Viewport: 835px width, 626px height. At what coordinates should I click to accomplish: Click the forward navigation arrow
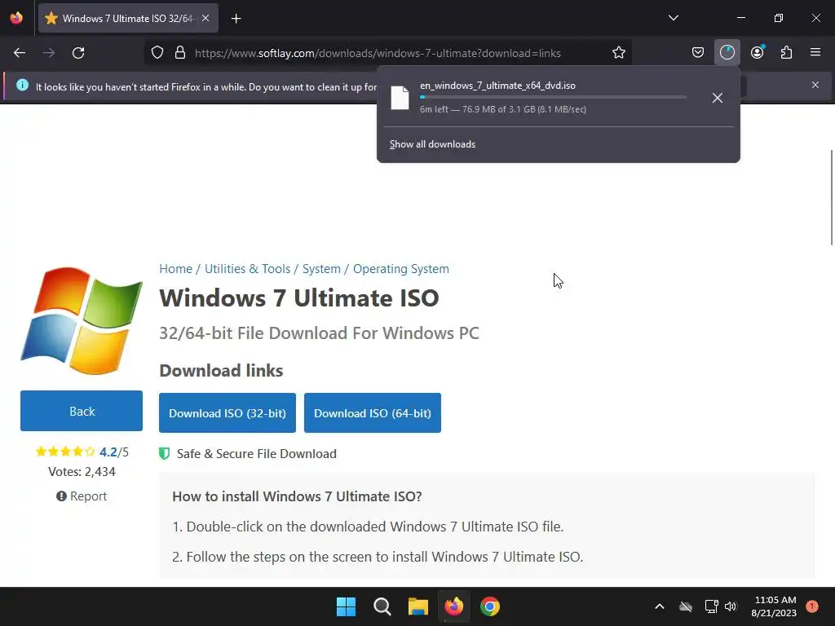(49, 53)
